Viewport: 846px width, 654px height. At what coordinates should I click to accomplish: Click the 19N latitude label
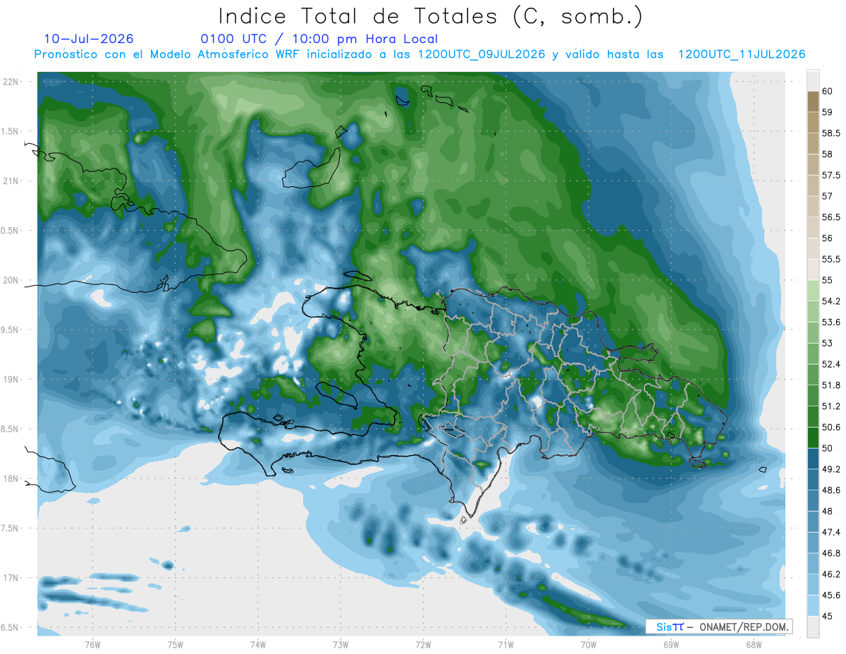coord(12,380)
